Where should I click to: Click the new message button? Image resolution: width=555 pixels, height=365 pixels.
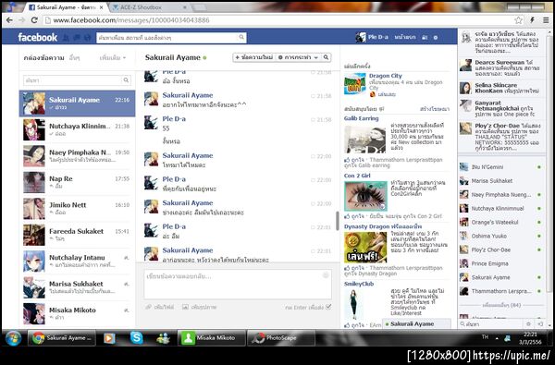[254, 57]
